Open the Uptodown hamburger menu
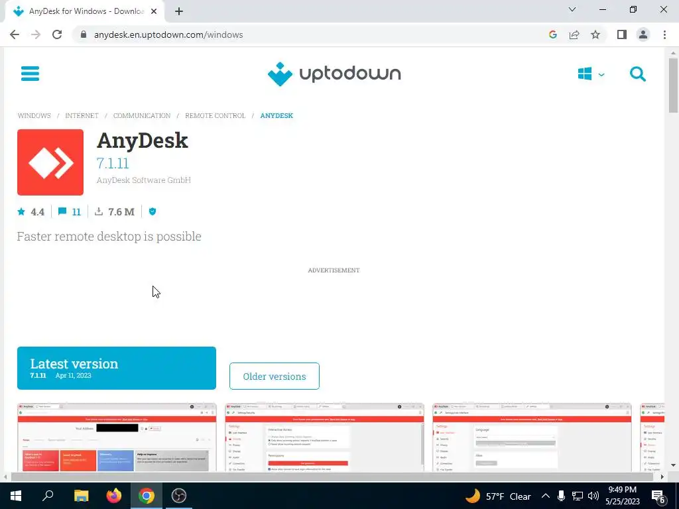 pos(30,74)
